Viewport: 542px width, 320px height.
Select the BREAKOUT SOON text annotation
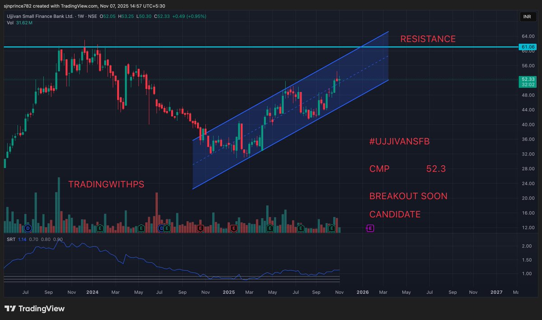pyautogui.click(x=408, y=196)
